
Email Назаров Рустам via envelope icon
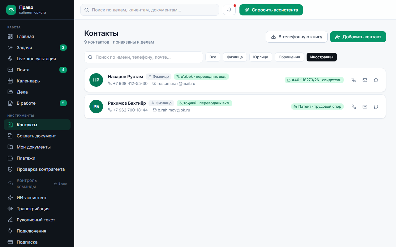[365, 80]
